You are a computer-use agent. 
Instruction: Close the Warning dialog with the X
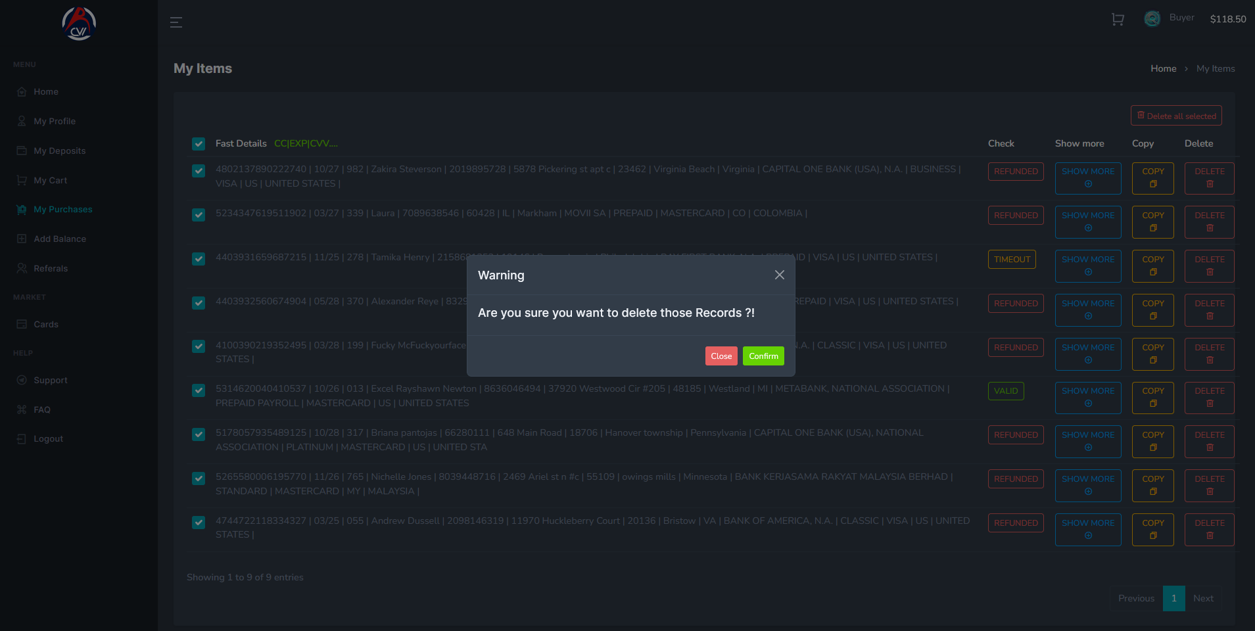pos(780,275)
